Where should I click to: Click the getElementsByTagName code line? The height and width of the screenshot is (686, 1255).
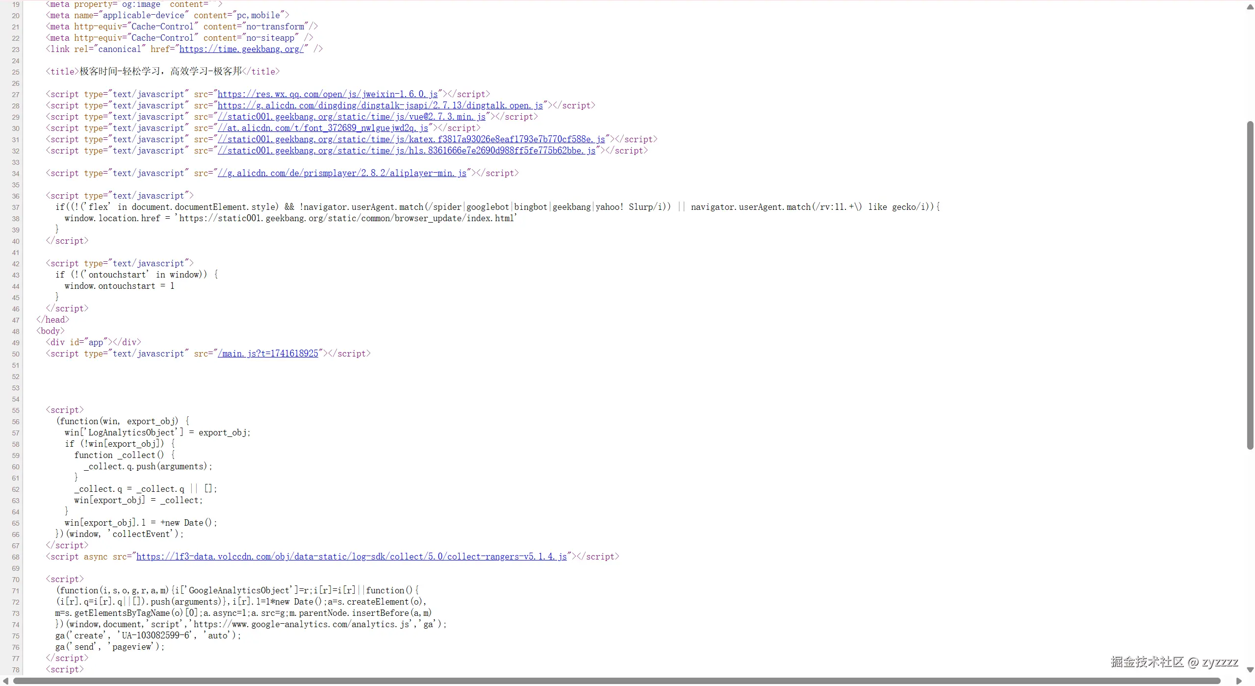pyautogui.click(x=244, y=613)
